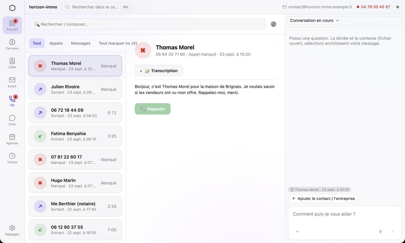This screenshot has width=405, height=243.
Task: Click the missed-call avatar beside Thomas Morel header
Action: coord(143,50)
